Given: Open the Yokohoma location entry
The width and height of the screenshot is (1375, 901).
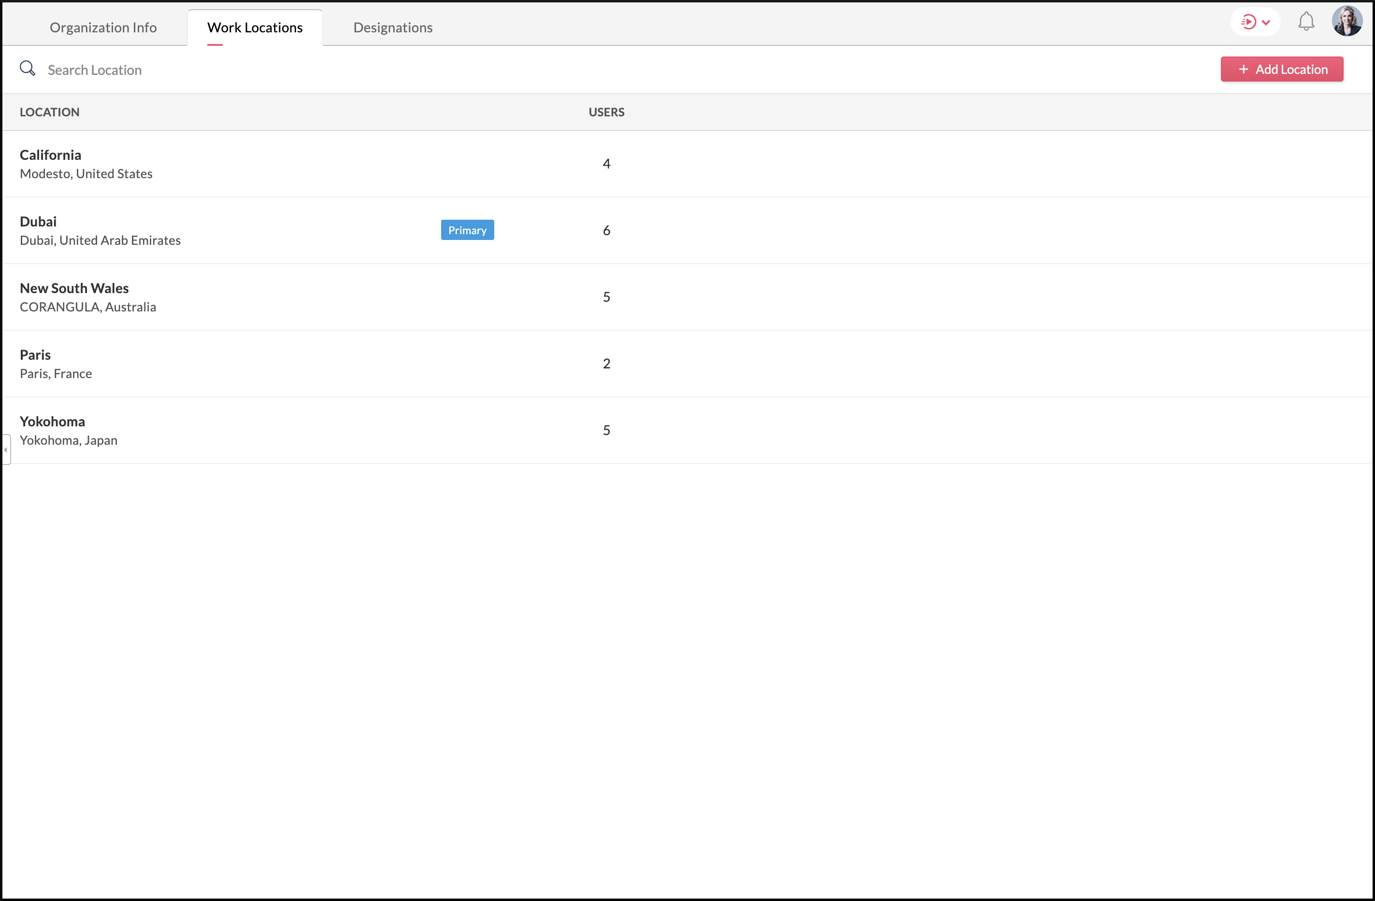Looking at the screenshot, I should [x=52, y=422].
